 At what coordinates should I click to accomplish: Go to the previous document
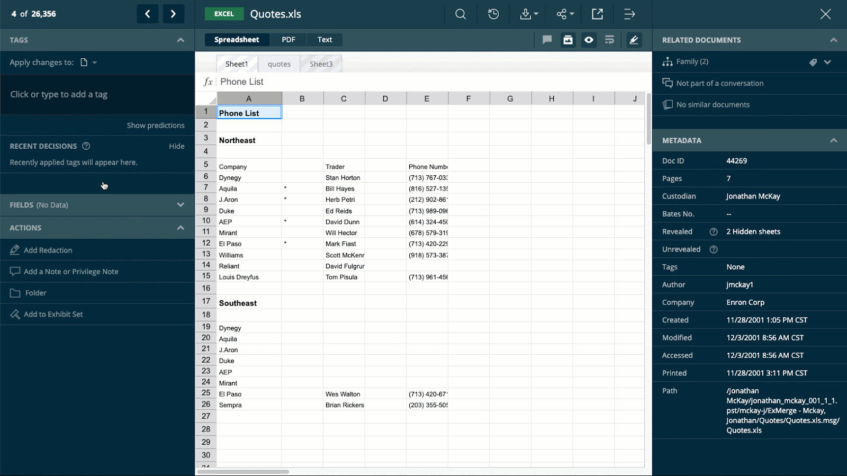point(147,14)
